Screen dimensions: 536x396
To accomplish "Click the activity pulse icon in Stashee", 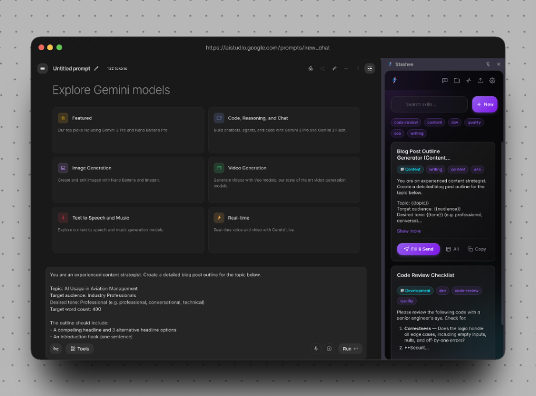I will coord(469,80).
